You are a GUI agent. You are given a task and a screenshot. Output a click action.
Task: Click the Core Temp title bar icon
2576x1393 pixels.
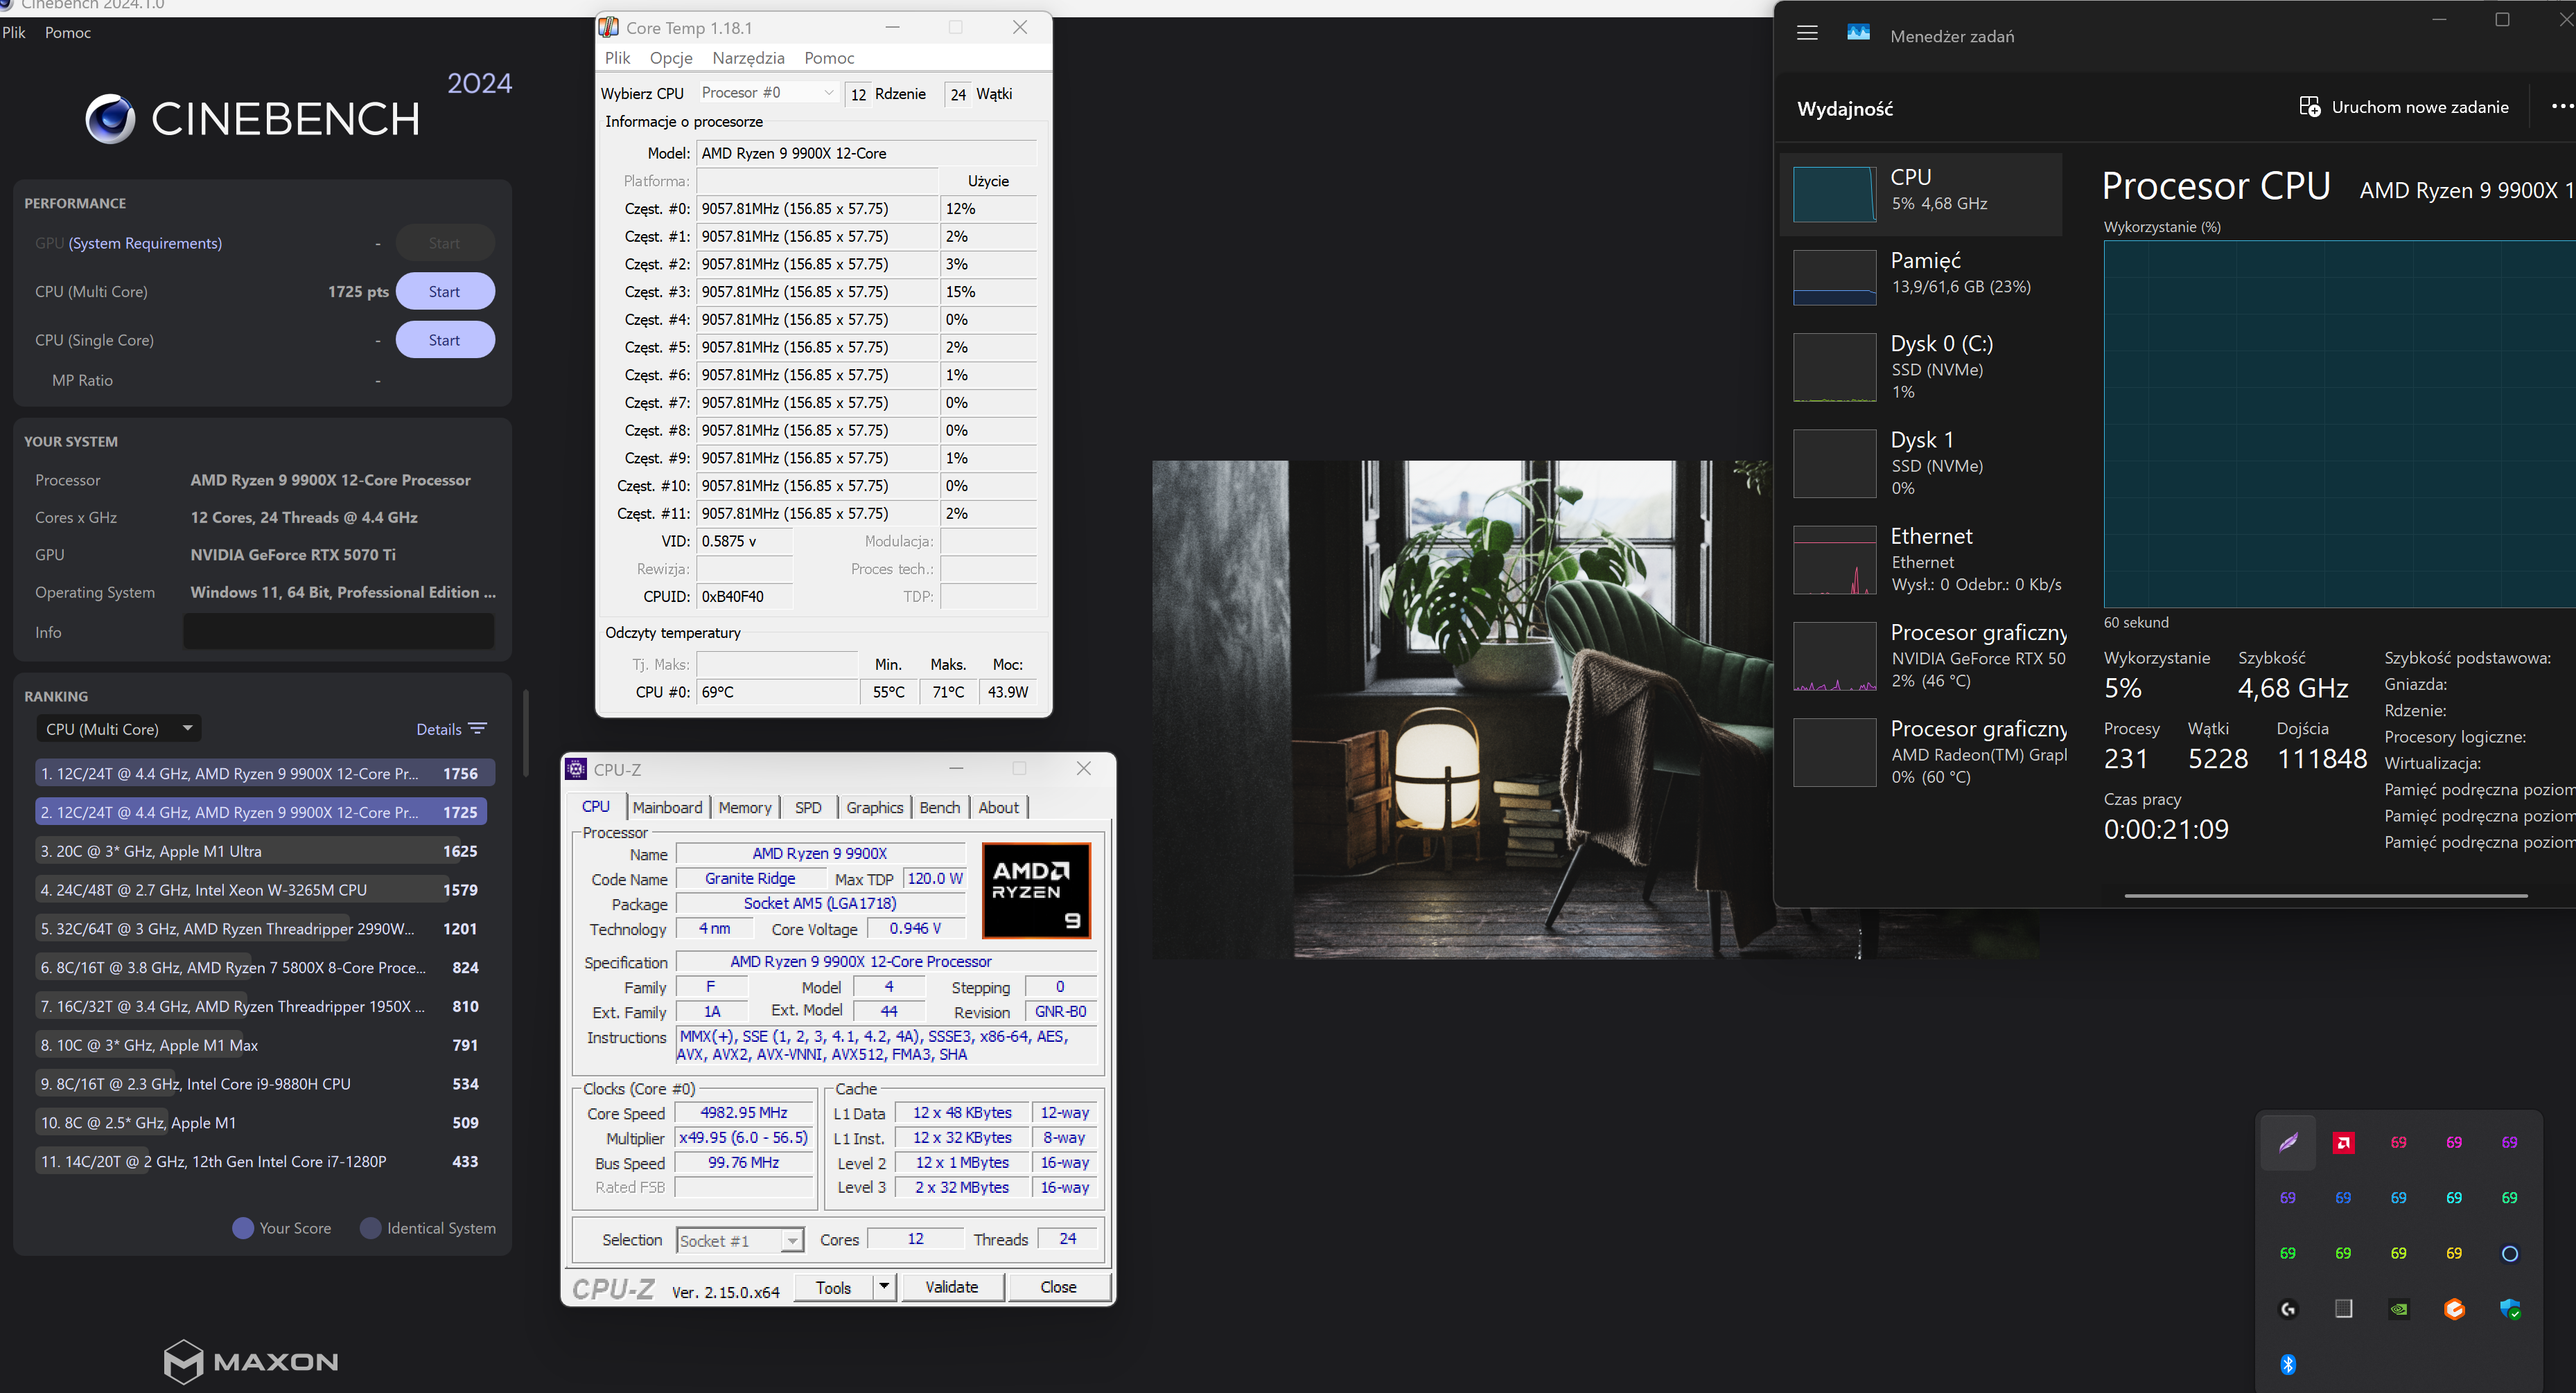tap(608, 28)
